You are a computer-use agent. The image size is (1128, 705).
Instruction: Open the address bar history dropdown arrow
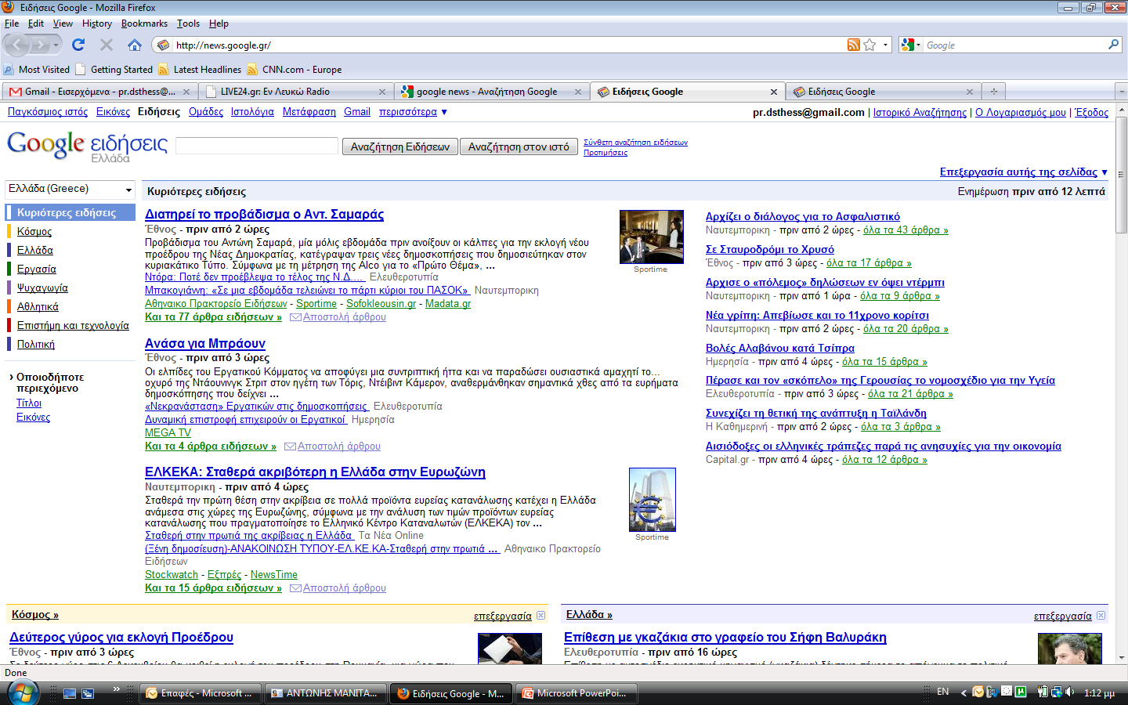[886, 45]
